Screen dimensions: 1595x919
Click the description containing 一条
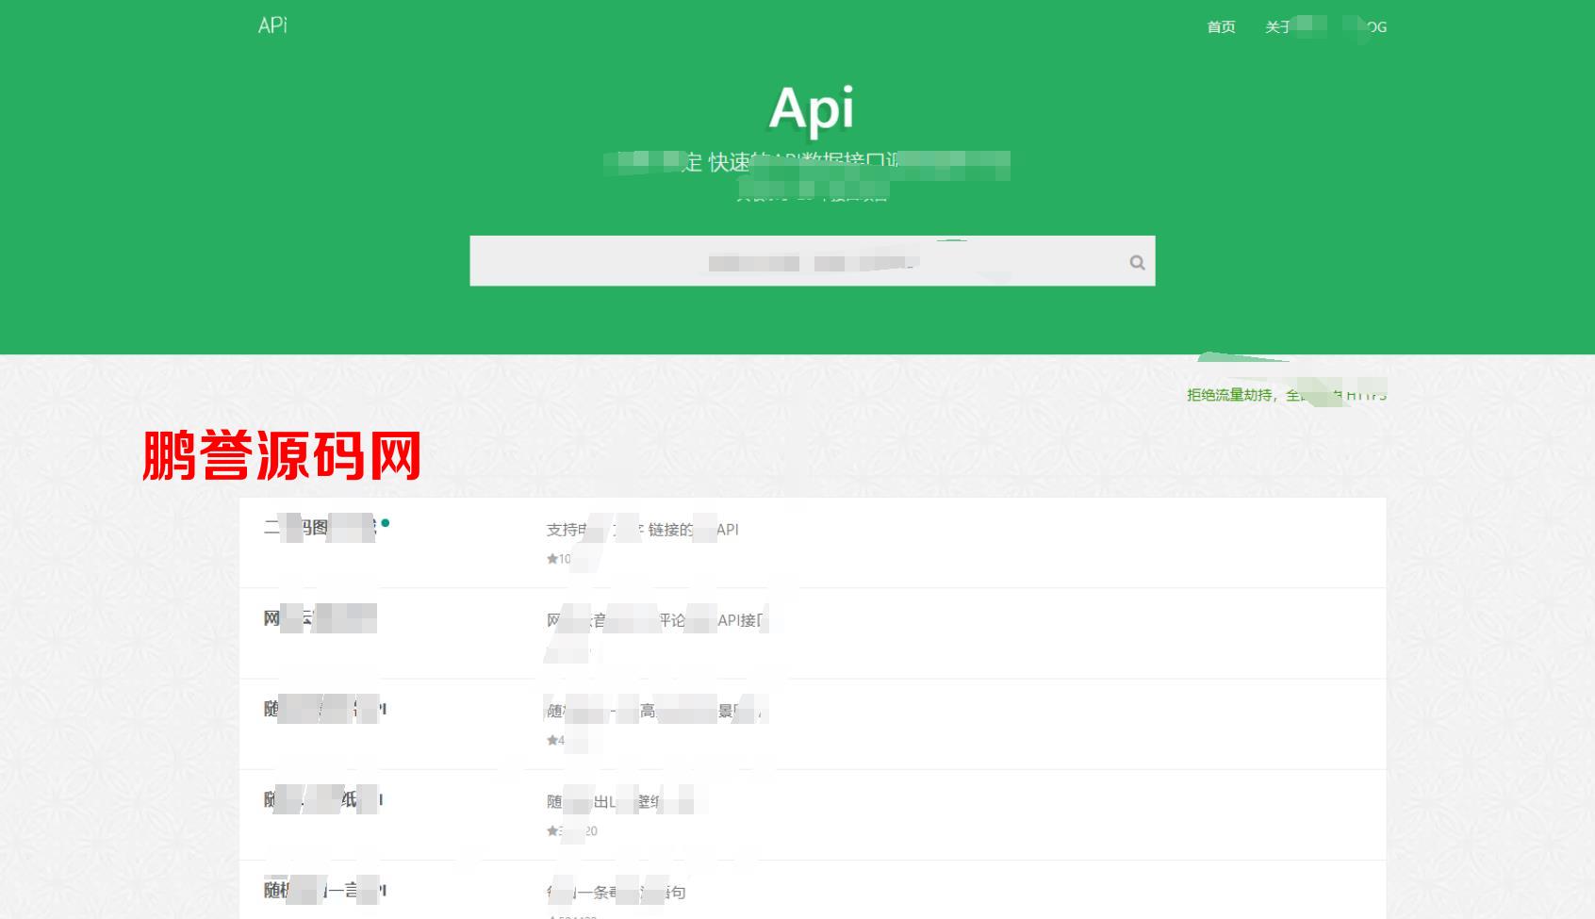(x=616, y=892)
